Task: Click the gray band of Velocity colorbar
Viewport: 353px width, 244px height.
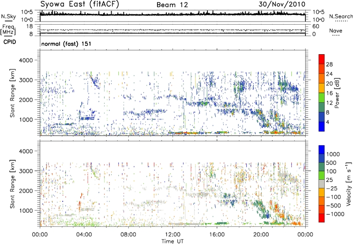Action: click(x=322, y=184)
